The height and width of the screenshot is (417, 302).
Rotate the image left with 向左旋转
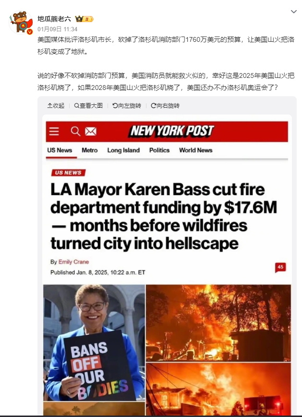coord(127,106)
